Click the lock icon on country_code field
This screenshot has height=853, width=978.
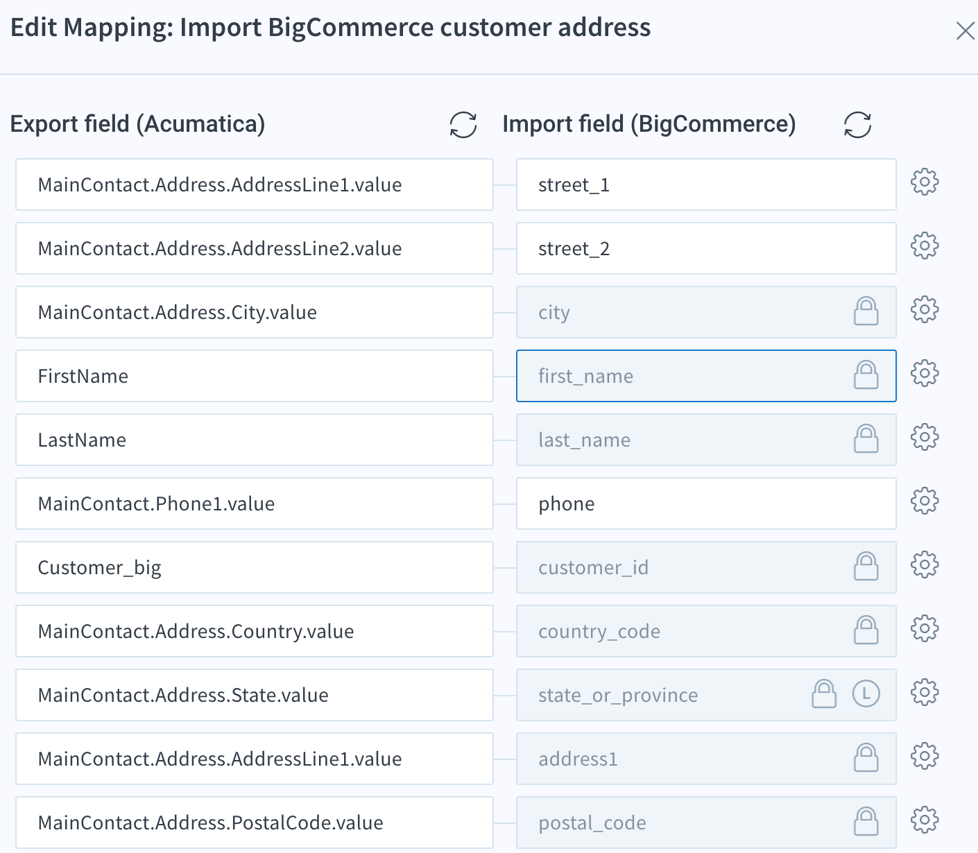(x=866, y=630)
